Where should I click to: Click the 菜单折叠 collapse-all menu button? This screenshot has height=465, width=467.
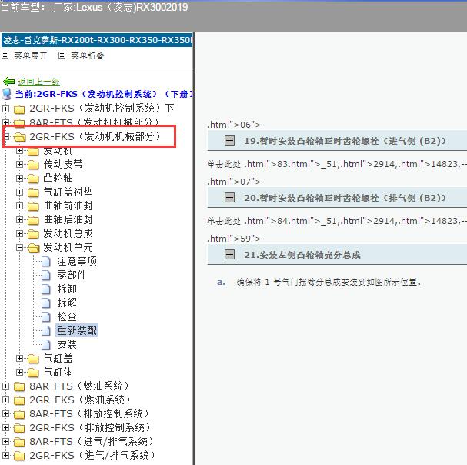87,55
